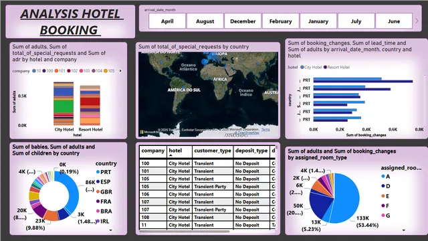Click company 104 legend marker

pos(94,71)
